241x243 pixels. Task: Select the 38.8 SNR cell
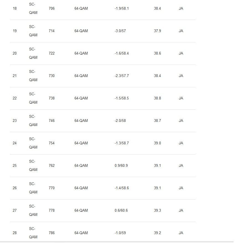157,98
